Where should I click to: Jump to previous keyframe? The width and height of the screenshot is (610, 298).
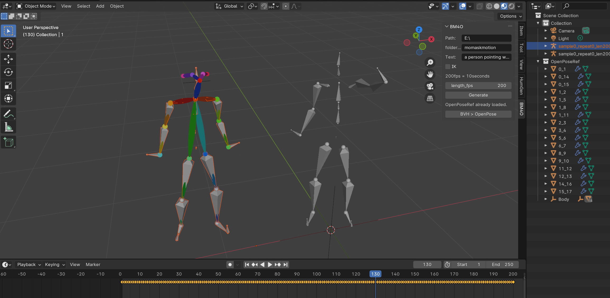coord(254,264)
